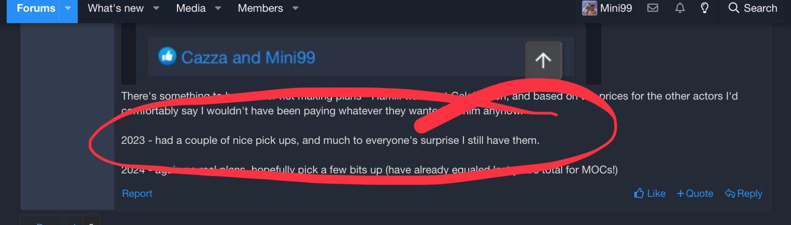The image size is (791, 225).
Task: Expand the Forums dropdown arrow
Action: 68,8
